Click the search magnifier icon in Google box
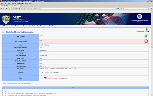Viewport: 153px width, 96px height. (x=149, y=8)
